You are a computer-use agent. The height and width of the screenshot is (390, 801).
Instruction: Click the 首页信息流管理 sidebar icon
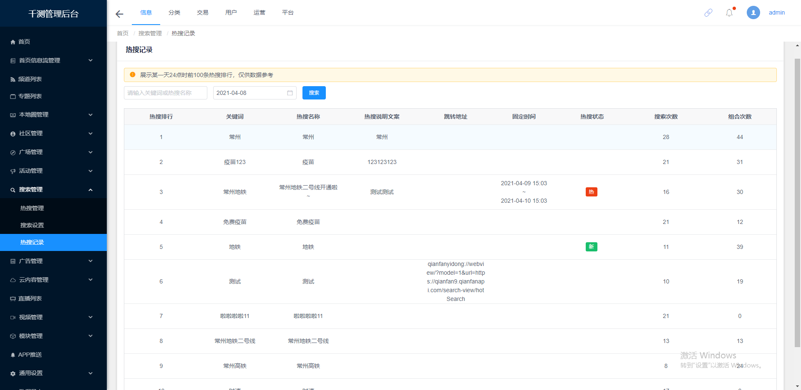[x=13, y=61]
